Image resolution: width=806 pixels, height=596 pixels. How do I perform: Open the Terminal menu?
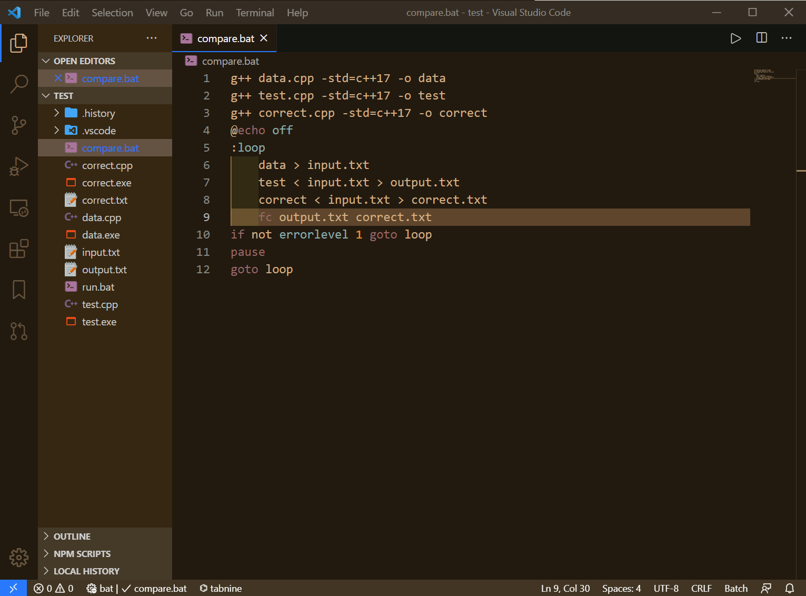255,13
